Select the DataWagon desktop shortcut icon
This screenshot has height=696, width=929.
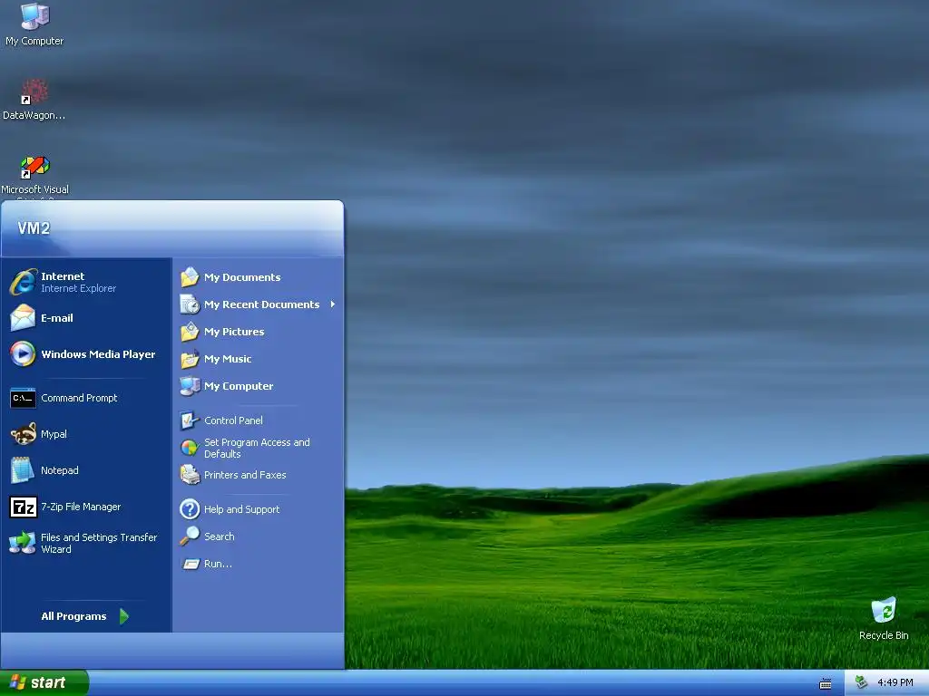pyautogui.click(x=34, y=92)
